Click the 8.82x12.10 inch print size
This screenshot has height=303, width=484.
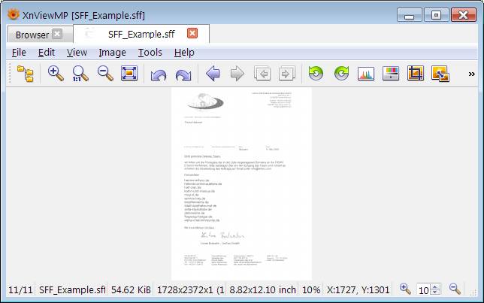[x=263, y=290]
